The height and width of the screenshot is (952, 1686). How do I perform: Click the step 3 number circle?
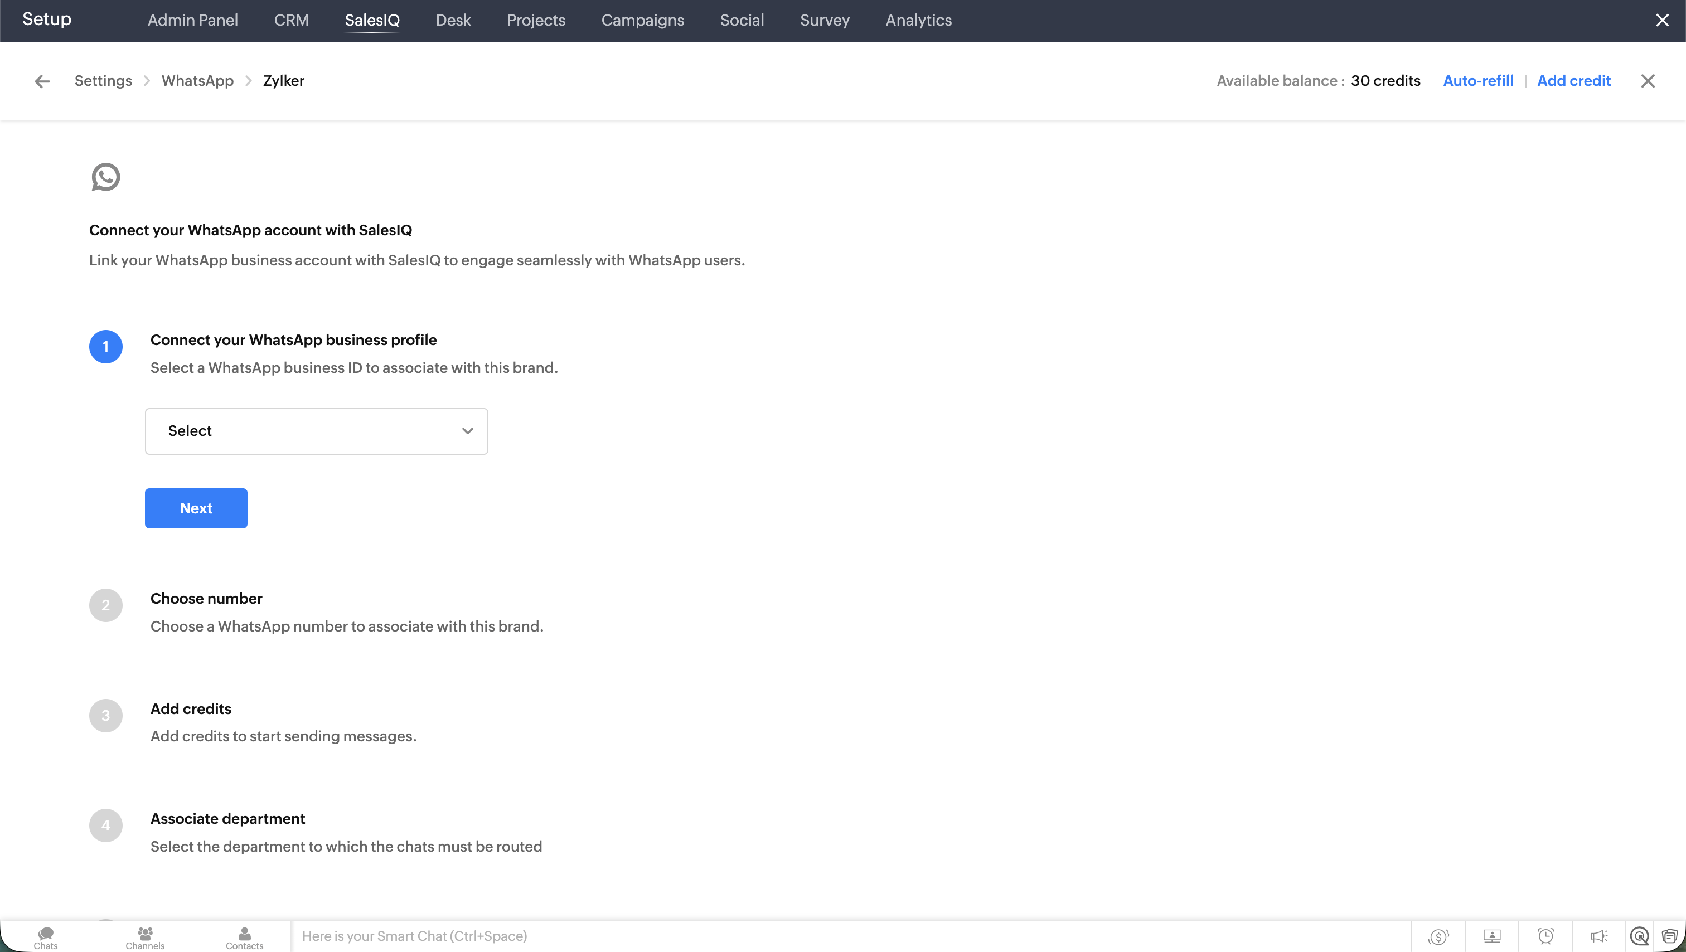(x=106, y=716)
